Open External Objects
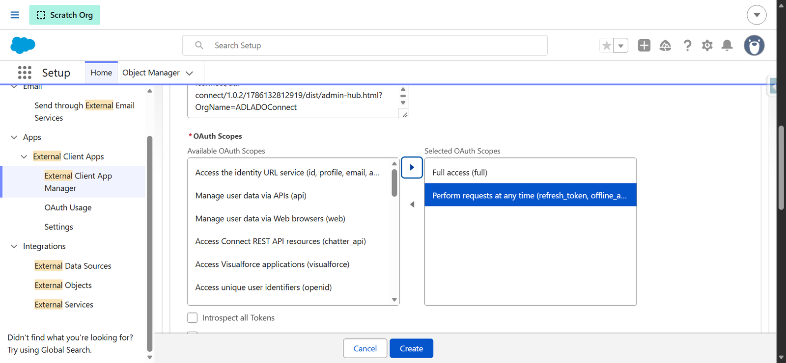 click(63, 285)
